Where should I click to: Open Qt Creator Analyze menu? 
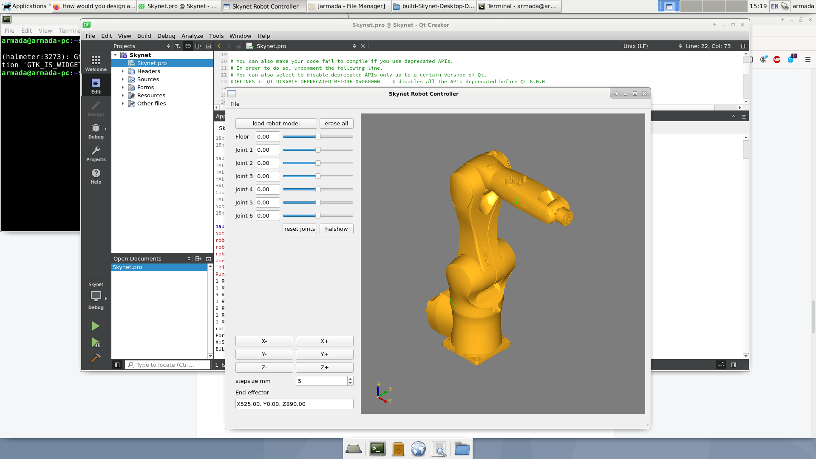pyautogui.click(x=192, y=36)
